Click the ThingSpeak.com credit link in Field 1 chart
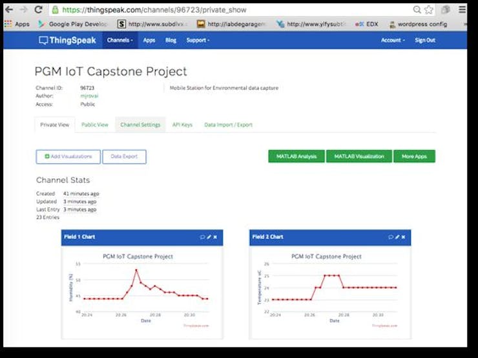 196,326
